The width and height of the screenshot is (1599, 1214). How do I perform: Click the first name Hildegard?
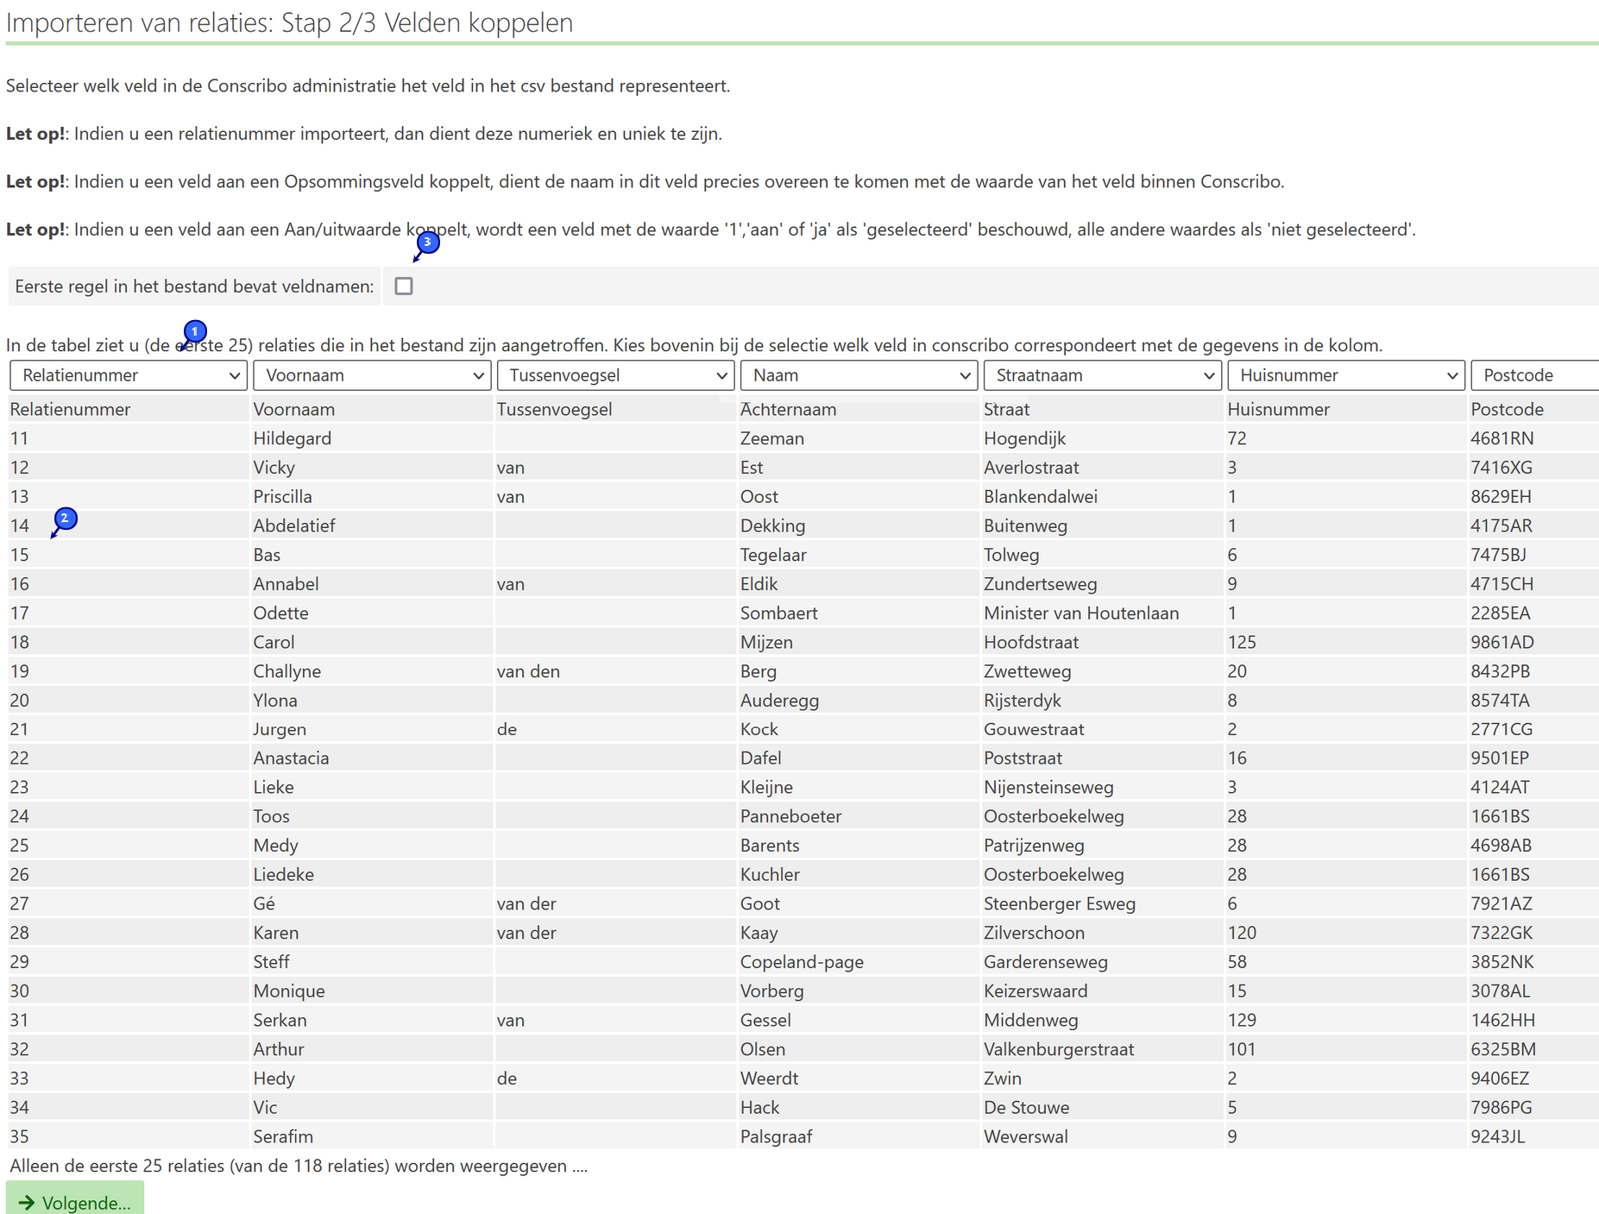tap(293, 438)
